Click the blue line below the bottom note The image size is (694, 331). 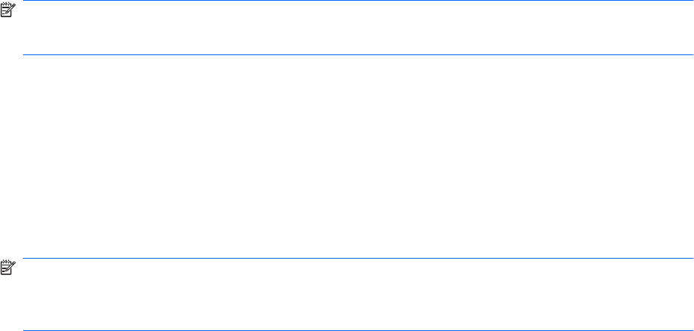click(358, 330)
